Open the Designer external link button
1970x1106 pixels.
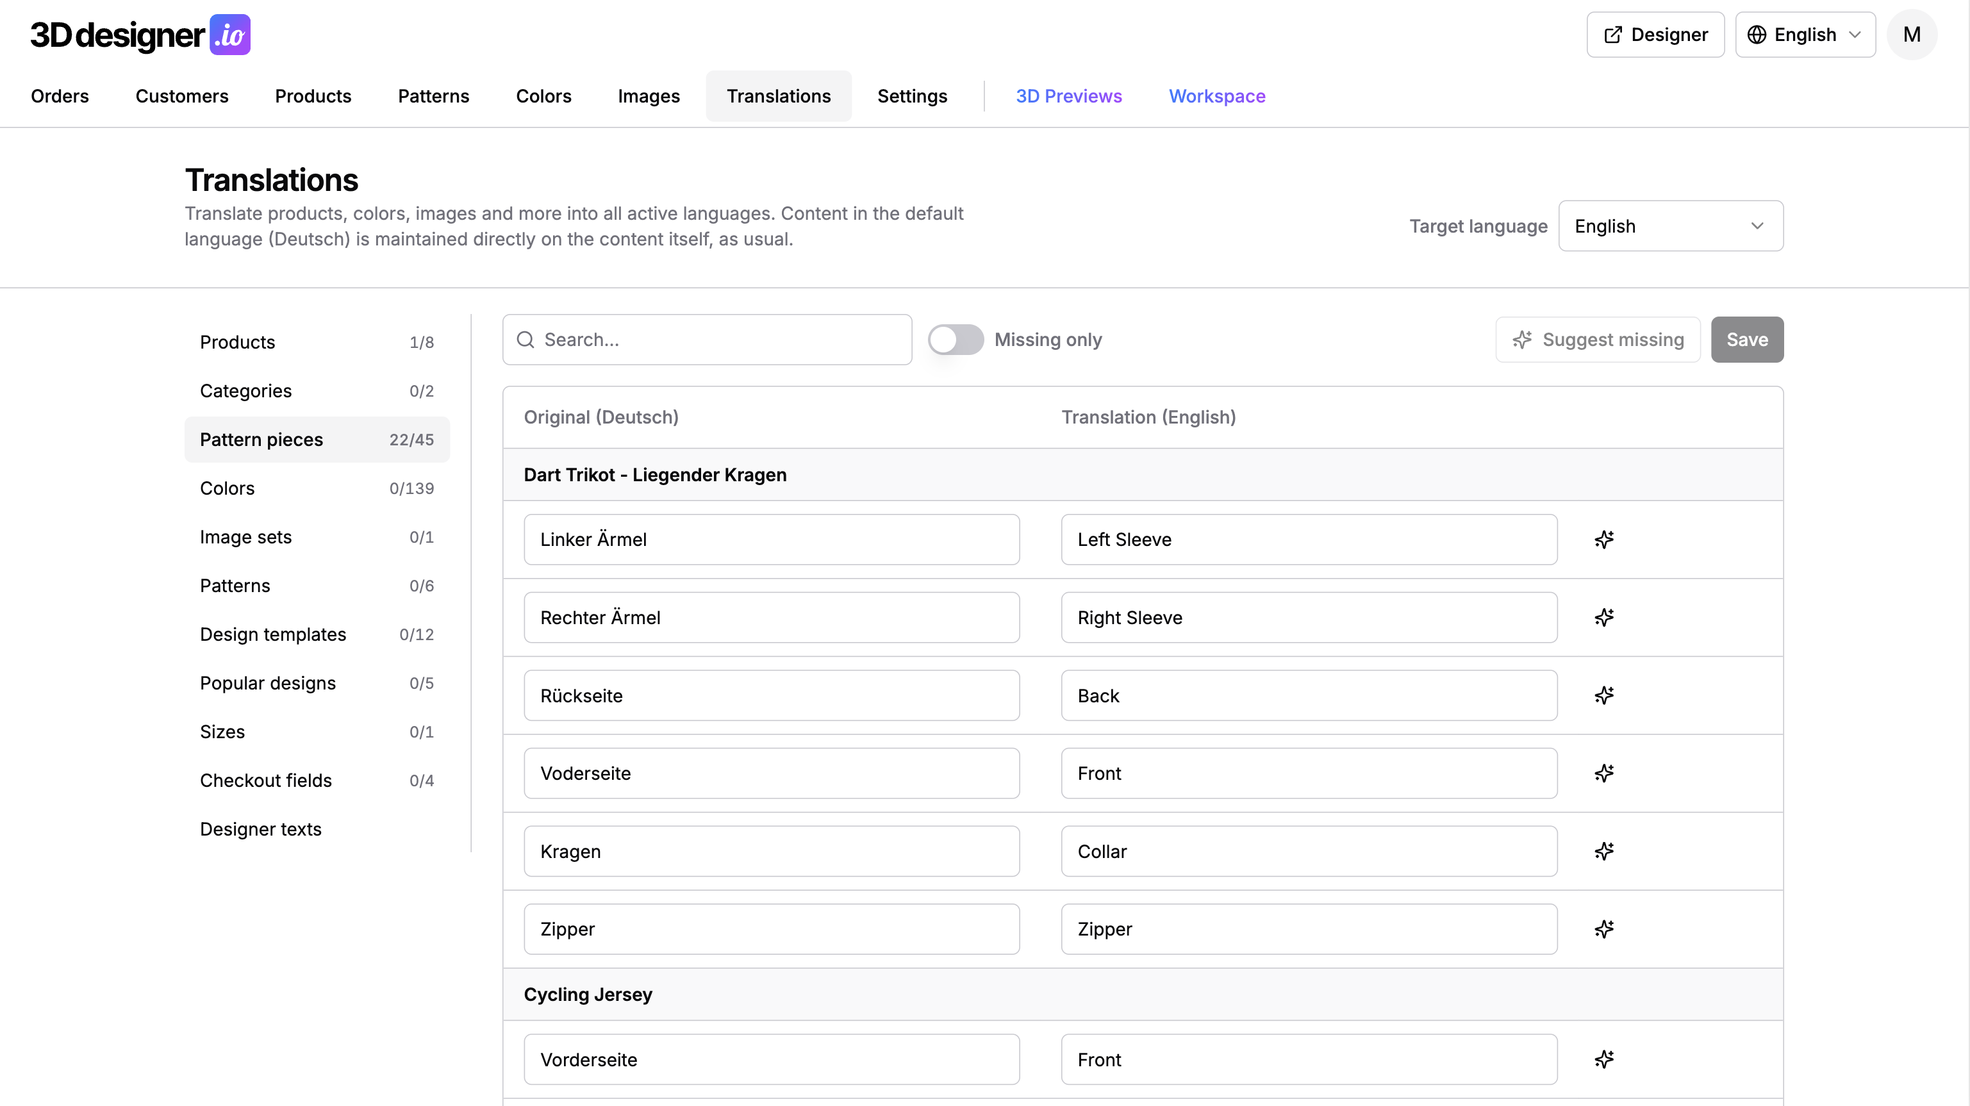tap(1655, 35)
